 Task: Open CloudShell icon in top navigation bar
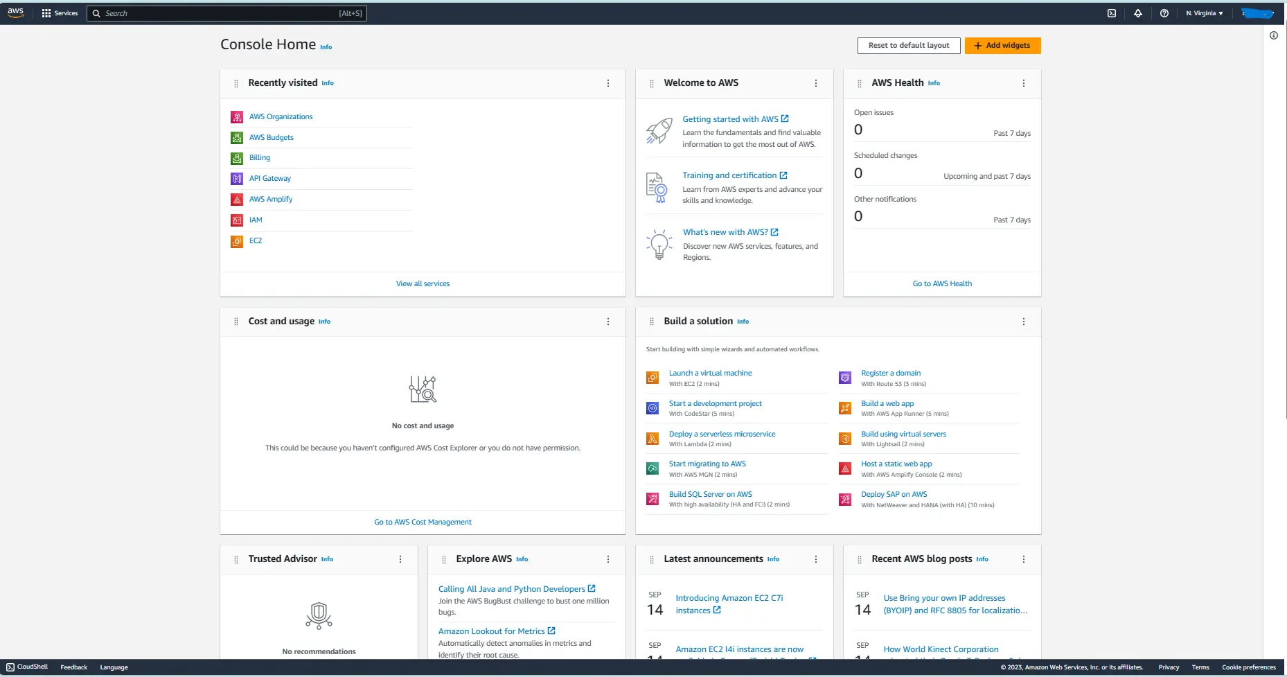[1112, 13]
